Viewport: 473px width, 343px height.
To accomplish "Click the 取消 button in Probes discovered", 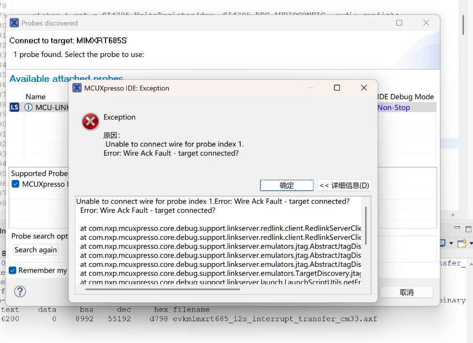I will click(406, 292).
